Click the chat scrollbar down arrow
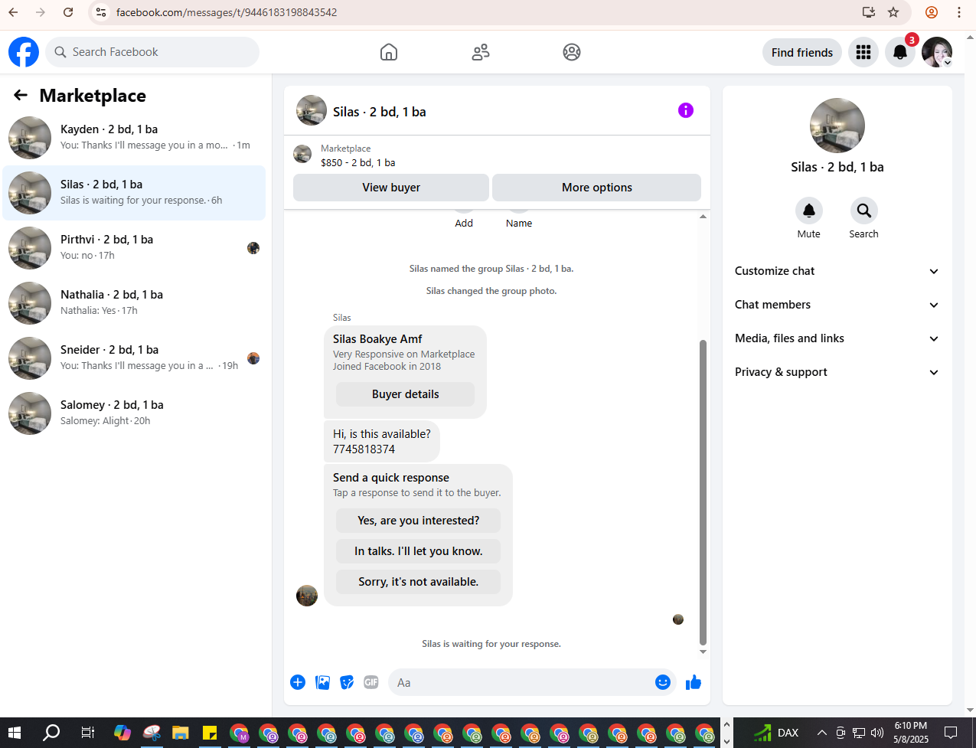Screen dimensions: 976x748 pyautogui.click(x=703, y=652)
